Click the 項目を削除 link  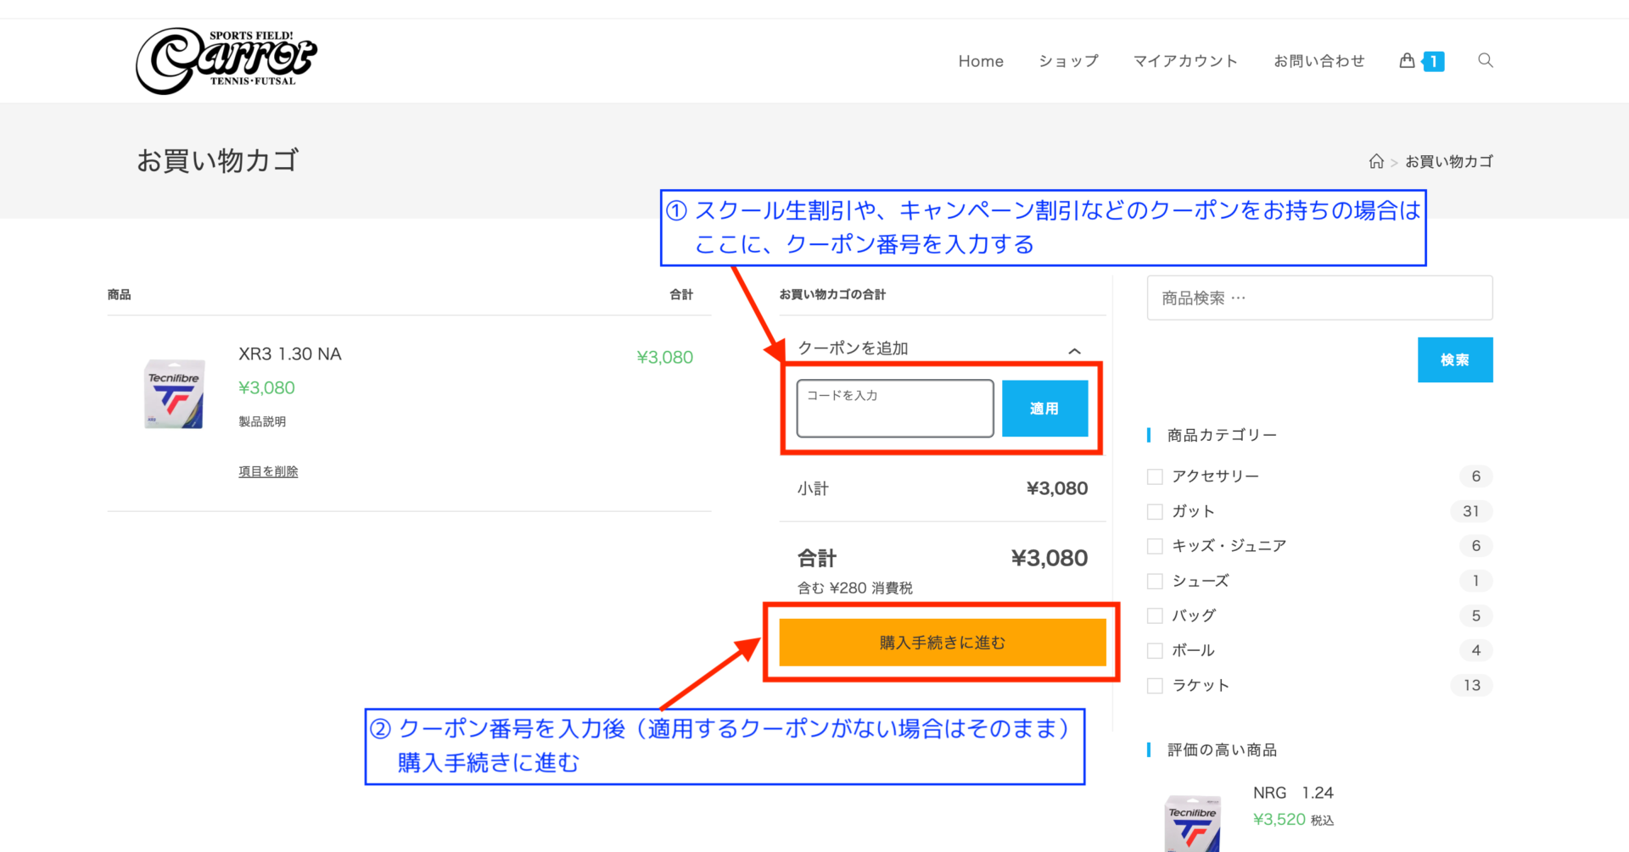(268, 471)
